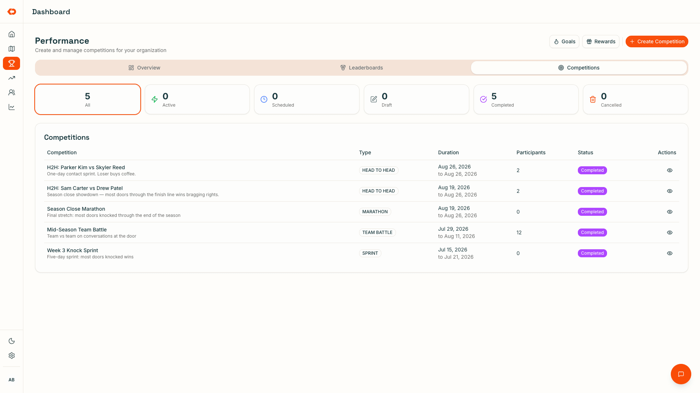700x393 pixels.
Task: Click the Participants column header
Action: pyautogui.click(x=531, y=152)
